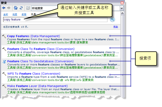Open the Copy Features (Data Management) link
This screenshot has height=107, width=162.
point(33,36)
